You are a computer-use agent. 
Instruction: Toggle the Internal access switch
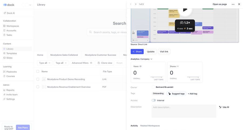[154, 100]
